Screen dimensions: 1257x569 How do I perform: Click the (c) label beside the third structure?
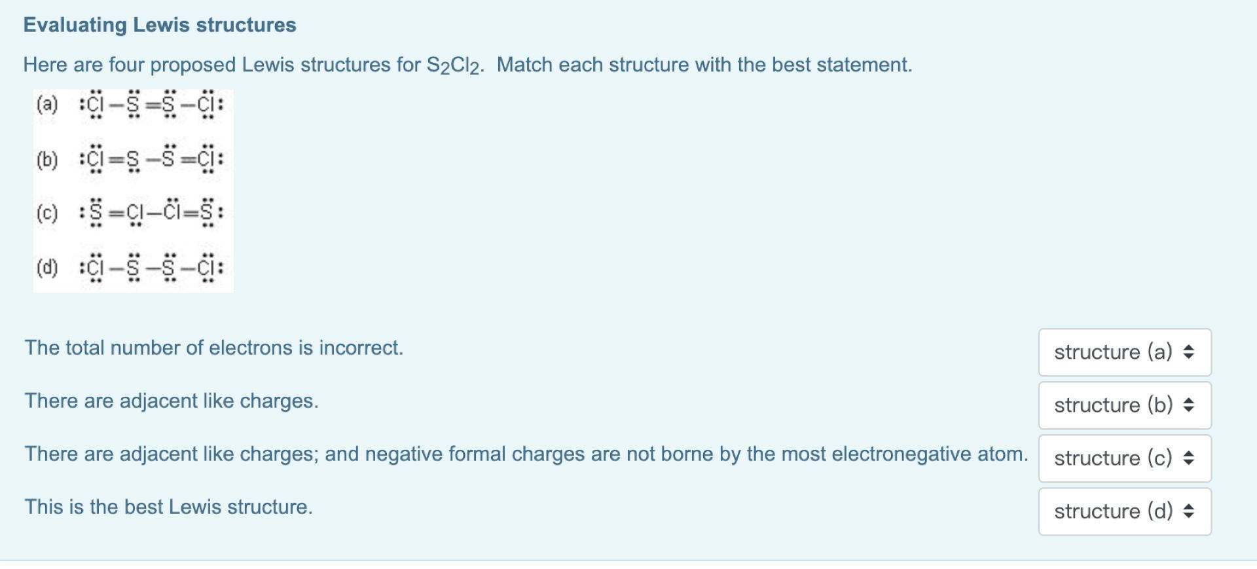[47, 213]
